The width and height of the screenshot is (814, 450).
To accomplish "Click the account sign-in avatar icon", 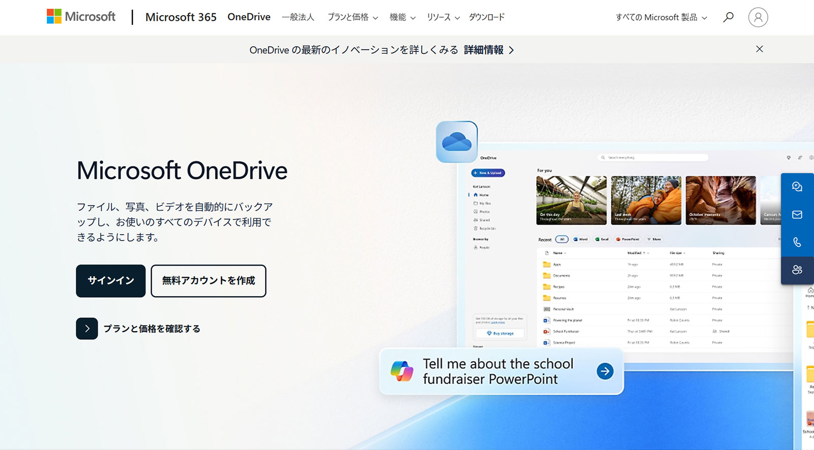I will [x=758, y=17].
